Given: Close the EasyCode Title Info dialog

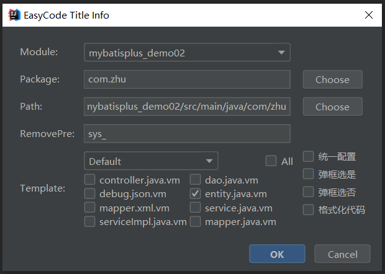Looking at the screenshot, I should coord(369,15).
